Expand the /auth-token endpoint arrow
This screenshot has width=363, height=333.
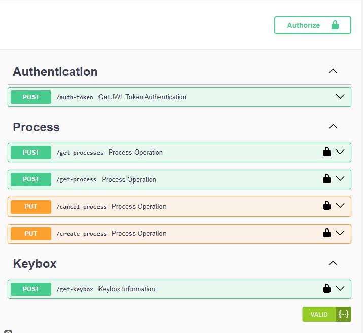click(340, 97)
